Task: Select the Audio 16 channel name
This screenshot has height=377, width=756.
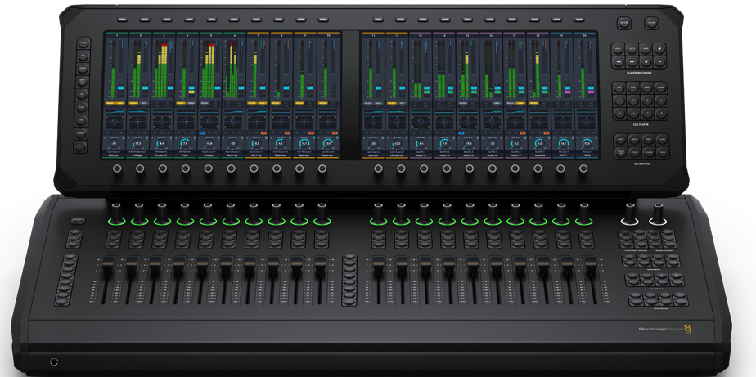Action: click(492, 155)
